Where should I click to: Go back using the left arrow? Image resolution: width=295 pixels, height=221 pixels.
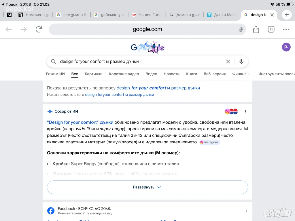[x=9, y=29]
